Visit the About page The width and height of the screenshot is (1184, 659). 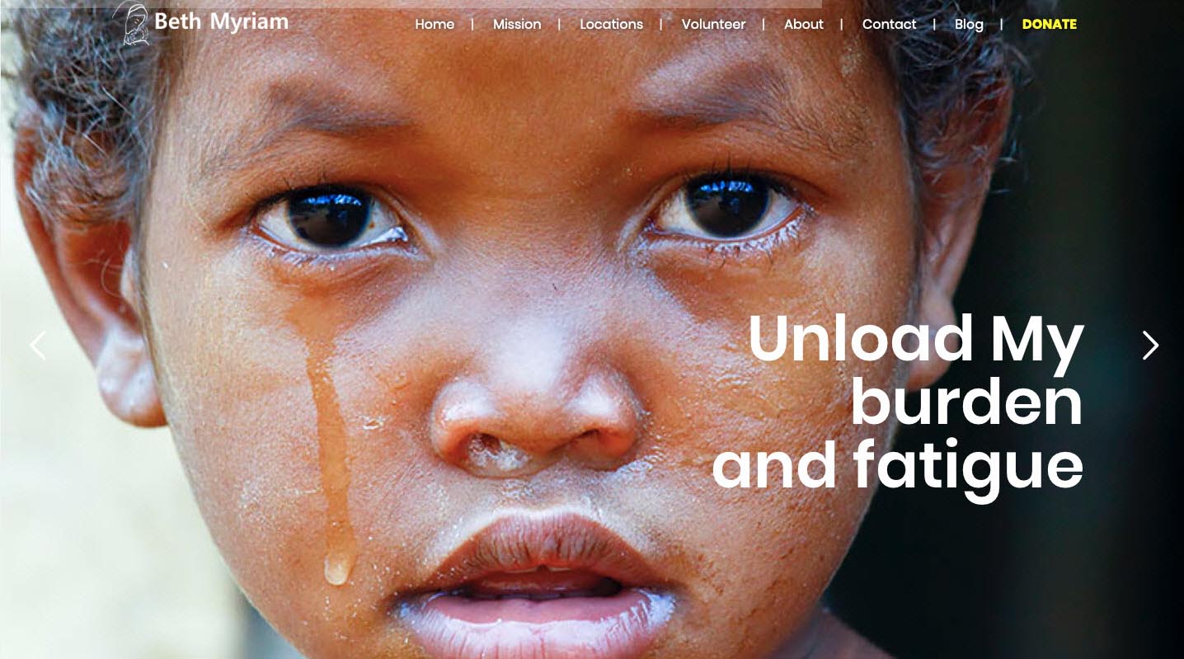(x=804, y=25)
